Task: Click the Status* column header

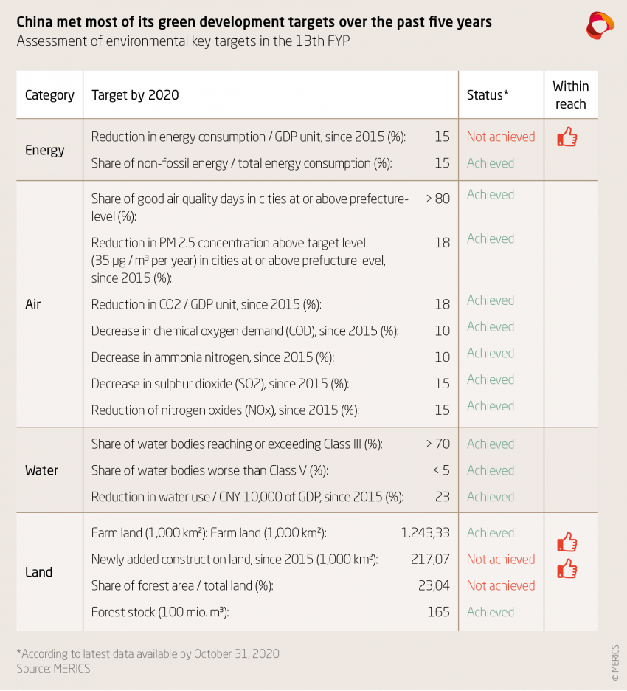Action: [488, 95]
